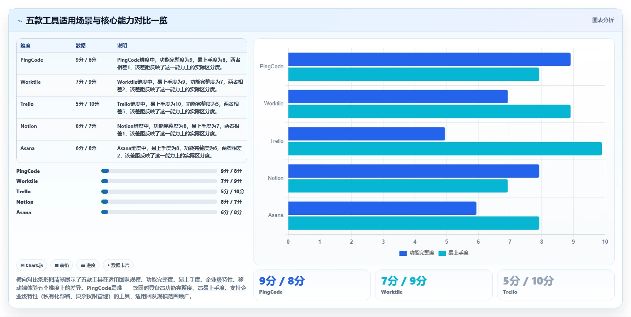
Task: Select the 数据卡片 tag chip
Action: (x=118, y=265)
